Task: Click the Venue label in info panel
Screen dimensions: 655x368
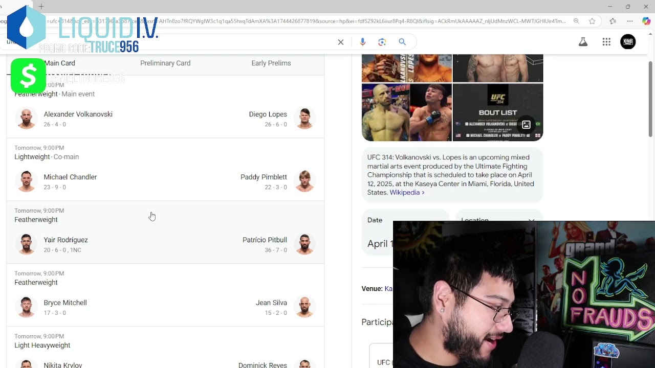Action: click(372, 289)
